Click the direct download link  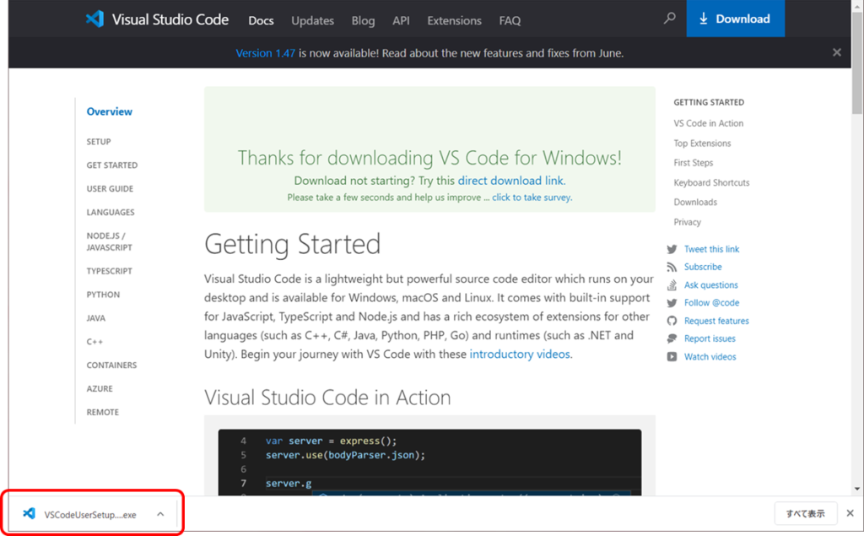pyautogui.click(x=510, y=181)
